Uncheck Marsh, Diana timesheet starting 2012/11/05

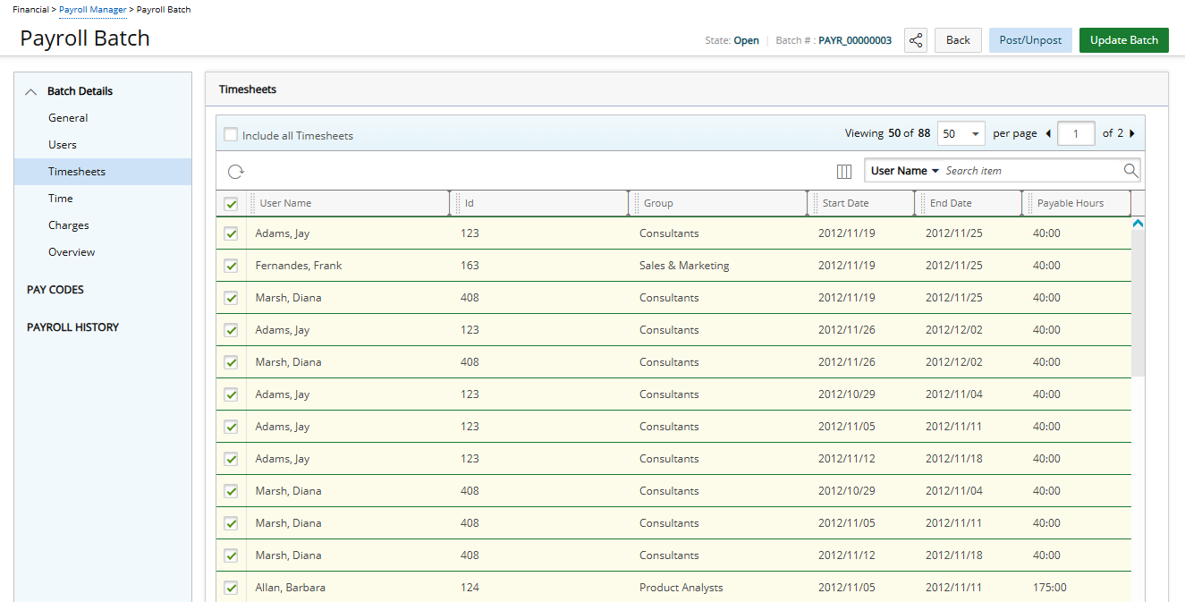[x=231, y=523]
